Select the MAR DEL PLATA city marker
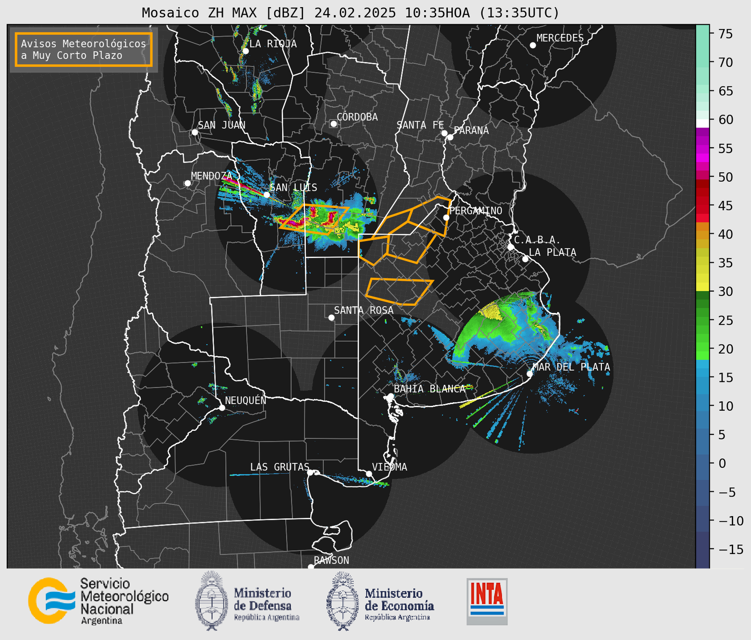Image resolution: width=751 pixels, height=640 pixels. tap(530, 374)
